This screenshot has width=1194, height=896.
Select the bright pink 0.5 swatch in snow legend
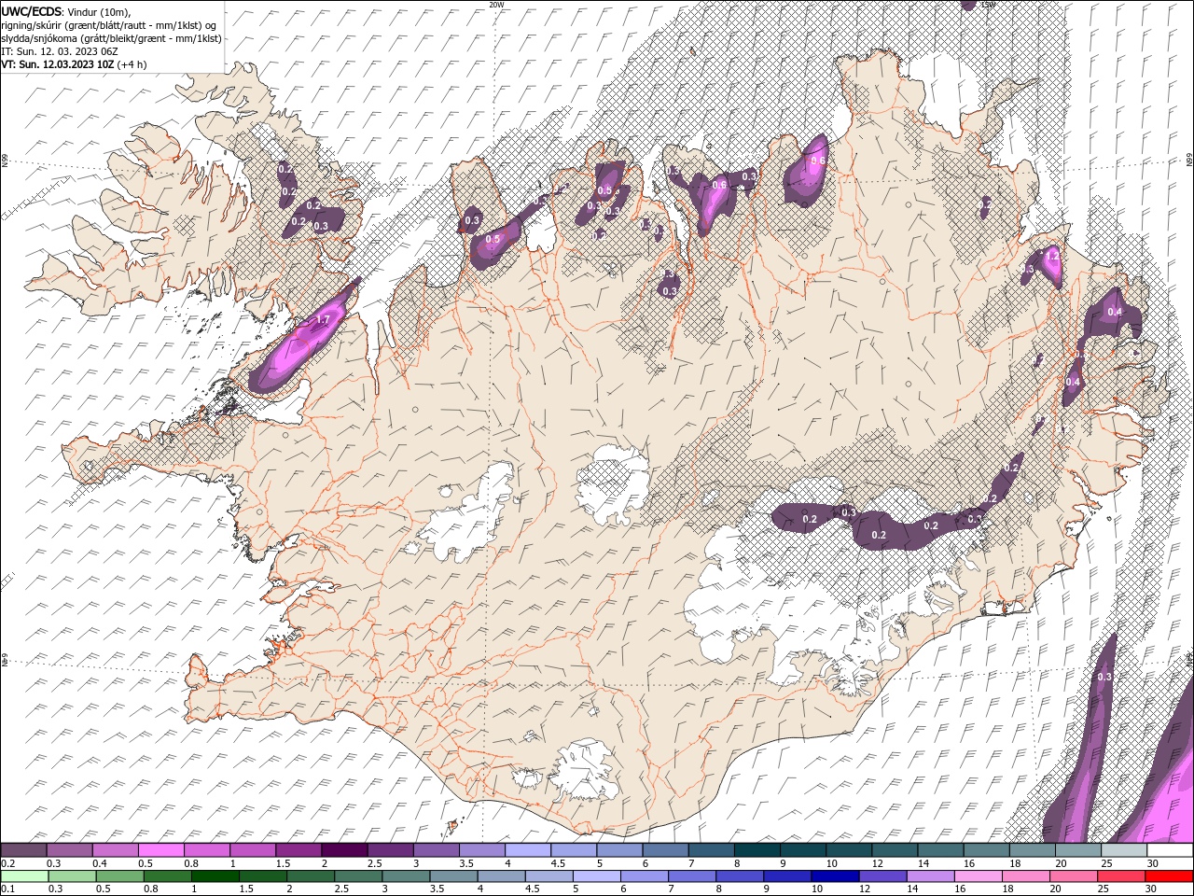click(160, 850)
